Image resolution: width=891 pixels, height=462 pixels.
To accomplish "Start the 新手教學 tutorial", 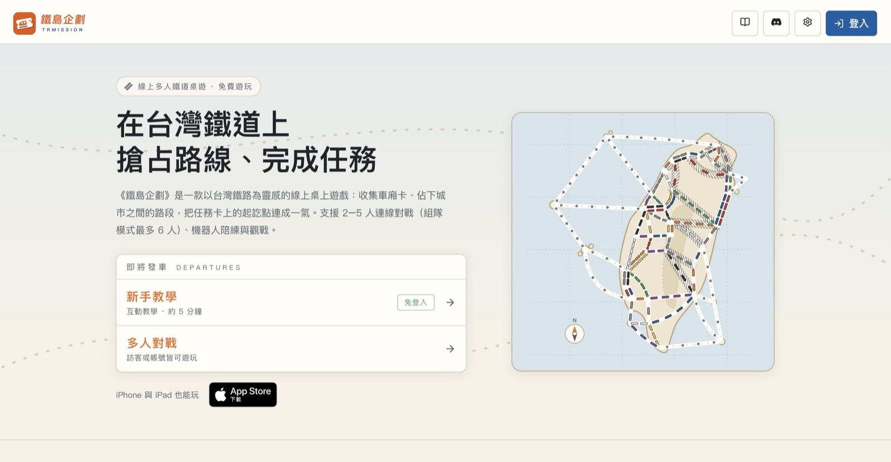I will click(x=291, y=303).
